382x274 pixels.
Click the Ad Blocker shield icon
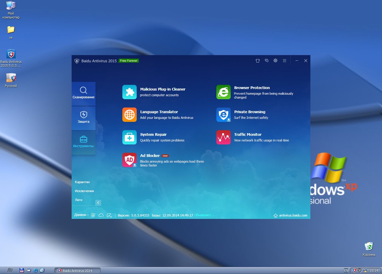pos(130,160)
